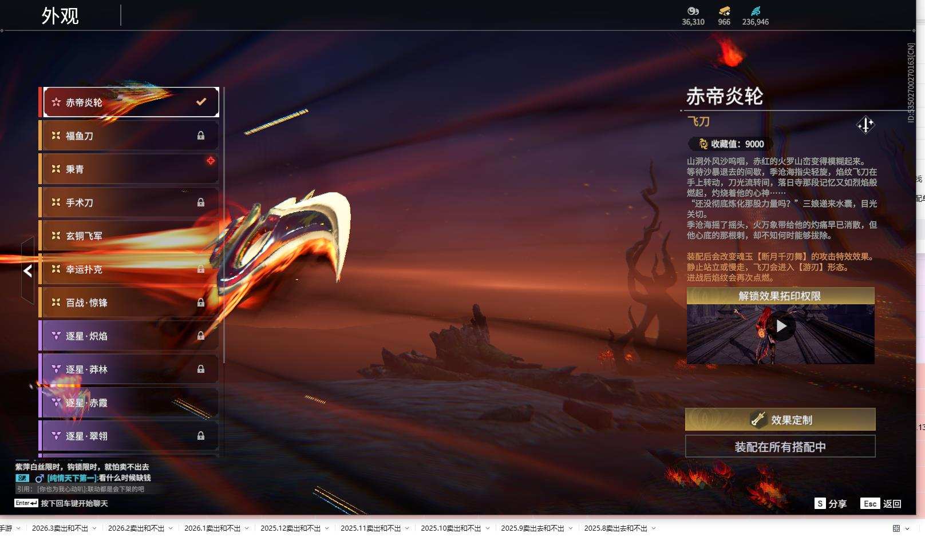Click the move/pan arrows icon beside 飞刀
This screenshot has width=925, height=537.
pyautogui.click(x=865, y=125)
